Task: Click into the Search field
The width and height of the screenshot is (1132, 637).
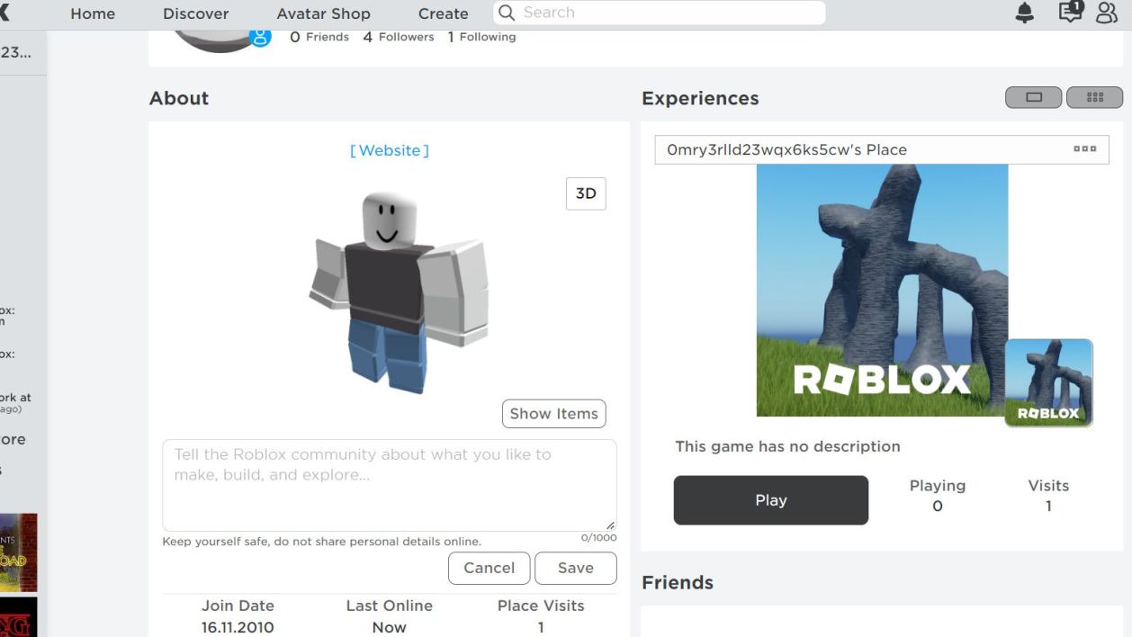Action: pos(659,13)
